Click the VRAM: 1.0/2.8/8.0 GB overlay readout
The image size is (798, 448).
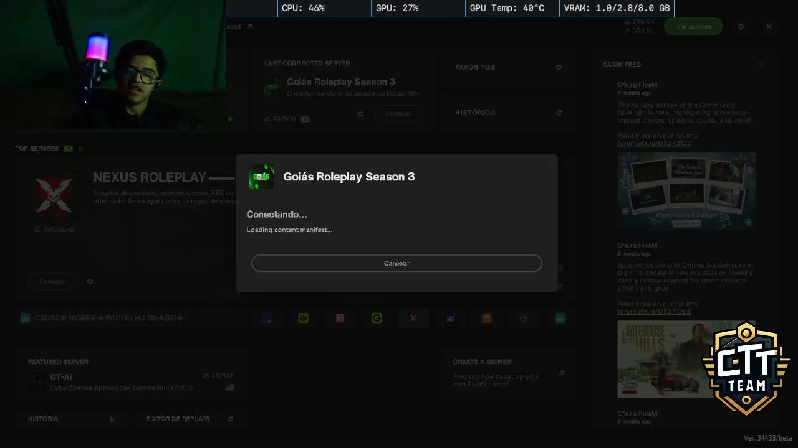(617, 8)
